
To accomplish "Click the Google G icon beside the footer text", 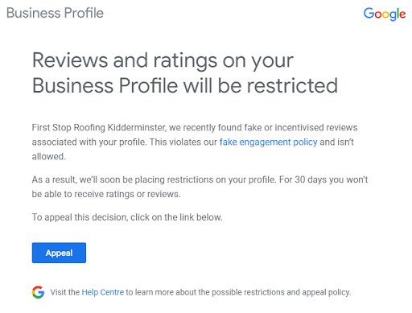I will pyautogui.click(x=39, y=292).
